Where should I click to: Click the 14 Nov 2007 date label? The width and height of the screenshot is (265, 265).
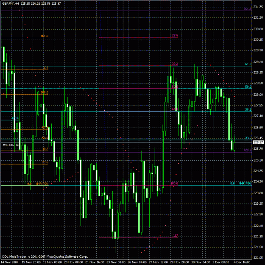tap(10, 262)
